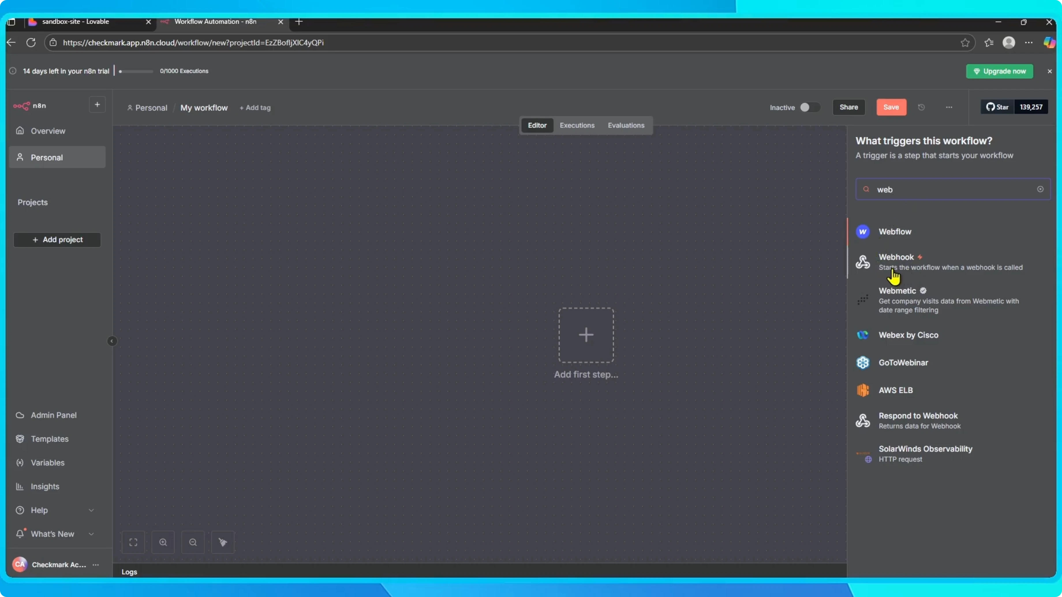Viewport: 1062px width, 597px height.
Task: Click the fit-to-view canvas button
Action: coord(133,542)
